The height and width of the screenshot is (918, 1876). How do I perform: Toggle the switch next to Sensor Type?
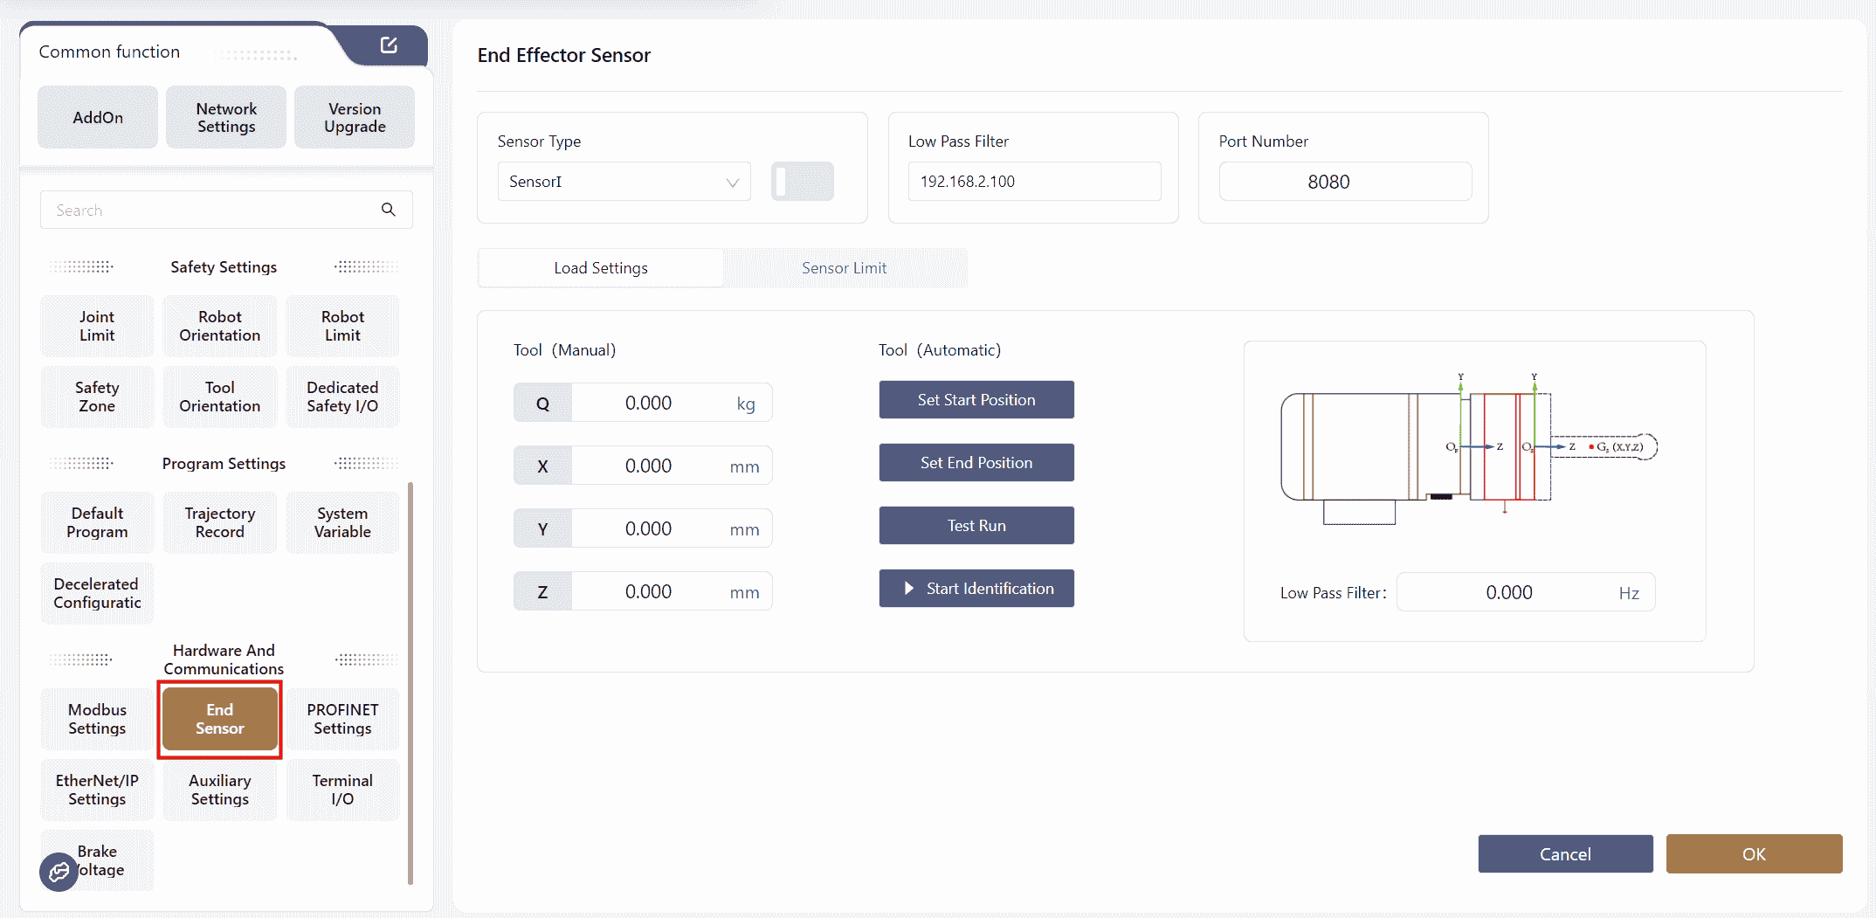[x=802, y=182]
